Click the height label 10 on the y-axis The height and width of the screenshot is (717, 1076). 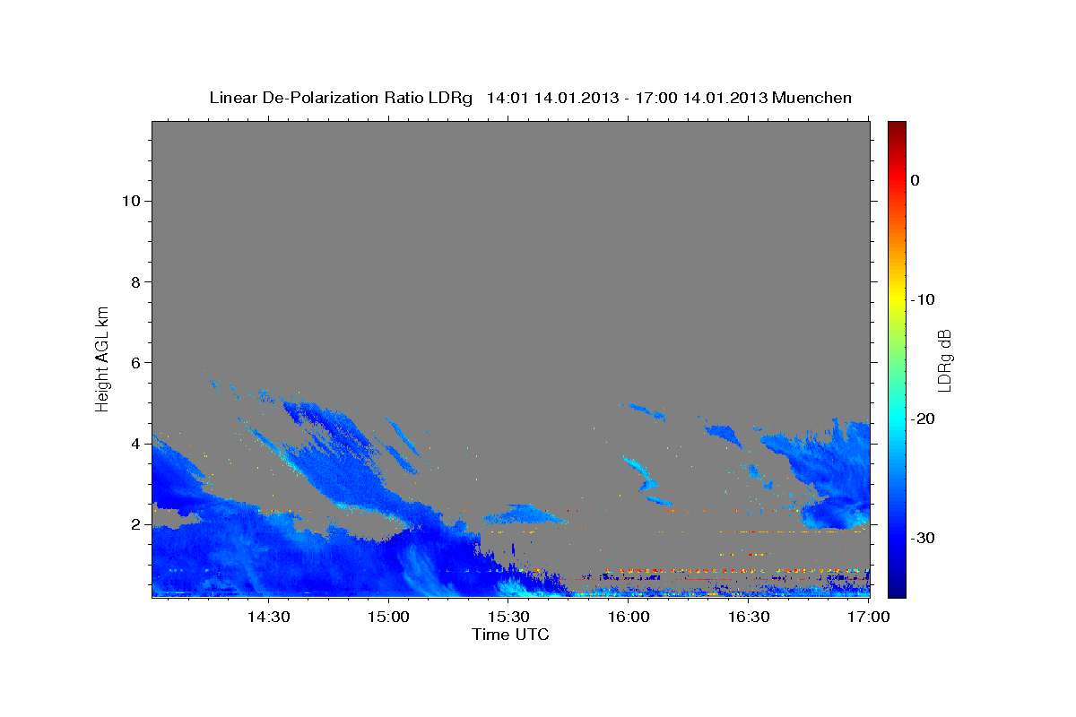pos(131,201)
